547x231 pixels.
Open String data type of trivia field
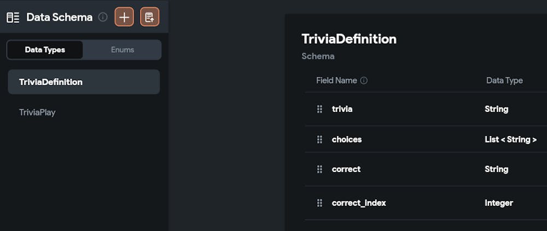pos(496,109)
